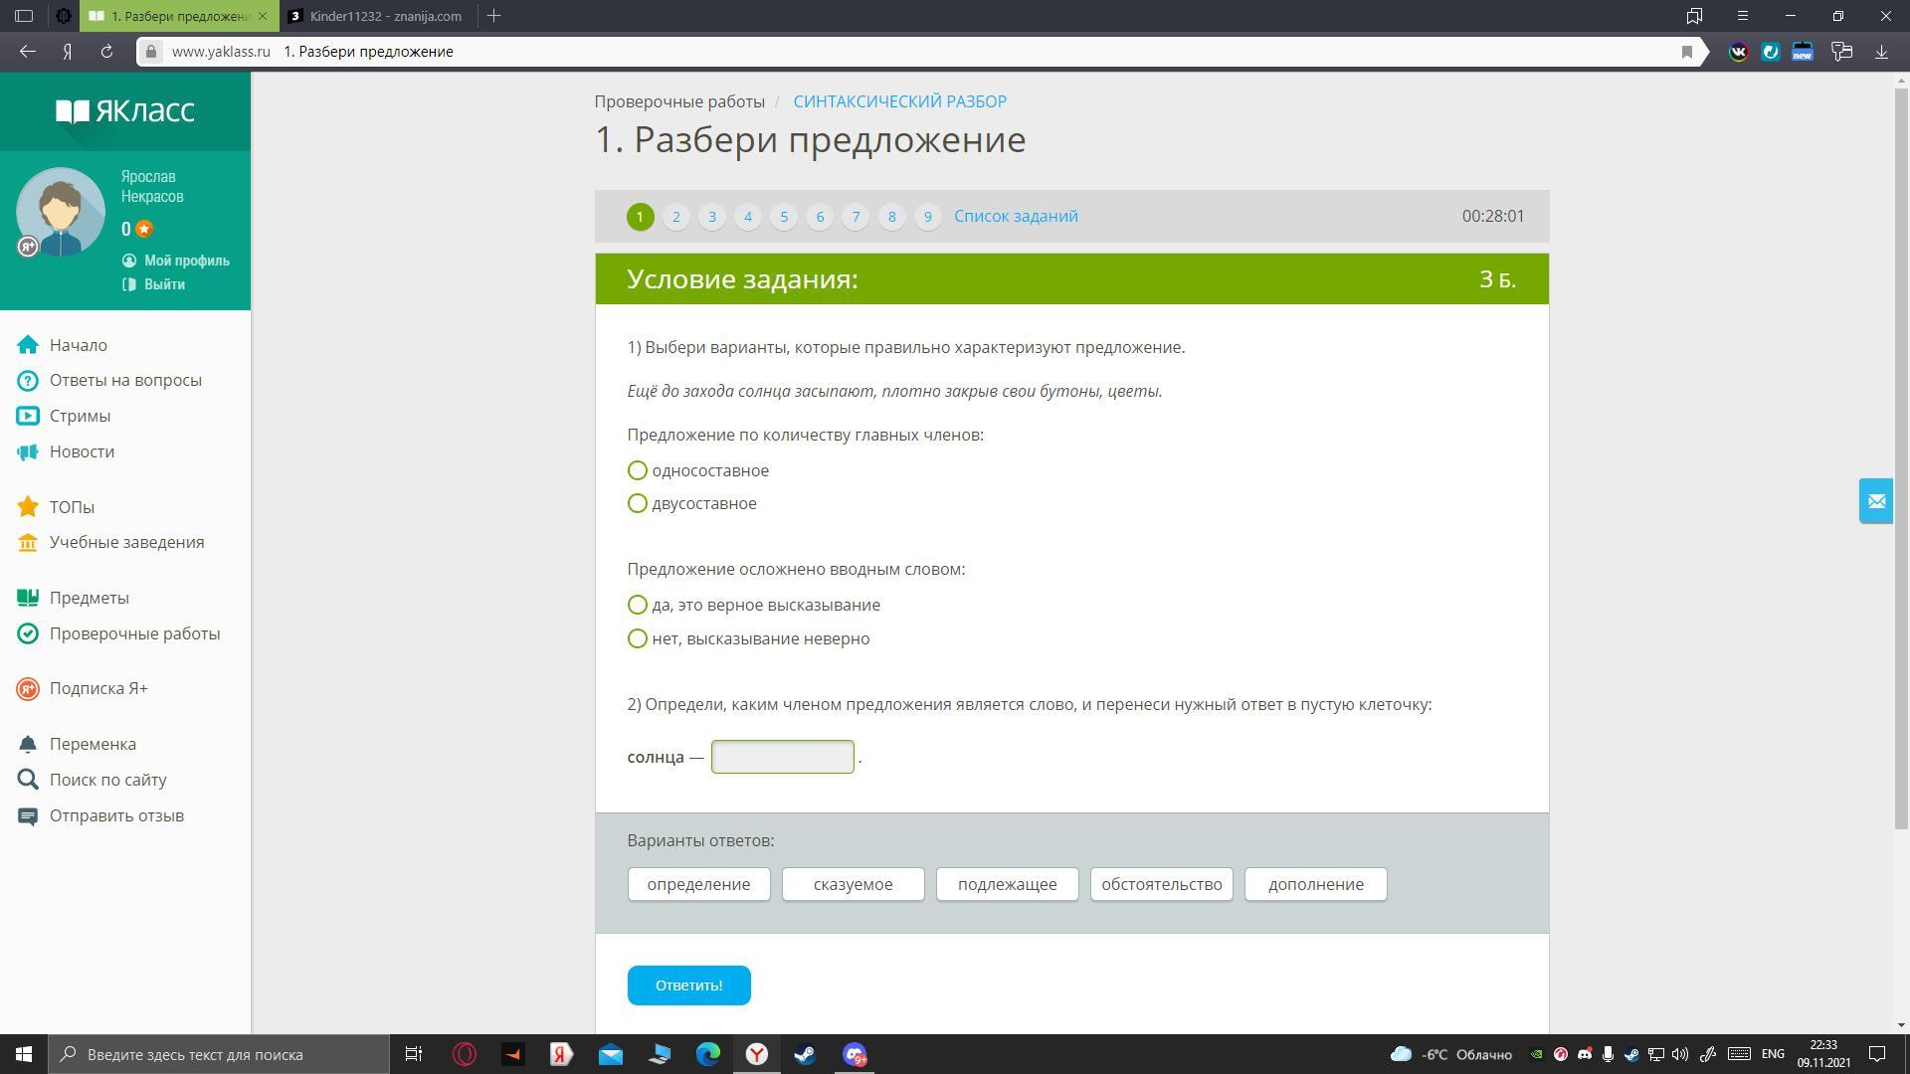Open the Список заданий task list
This screenshot has height=1074, width=1910.
point(1016,216)
